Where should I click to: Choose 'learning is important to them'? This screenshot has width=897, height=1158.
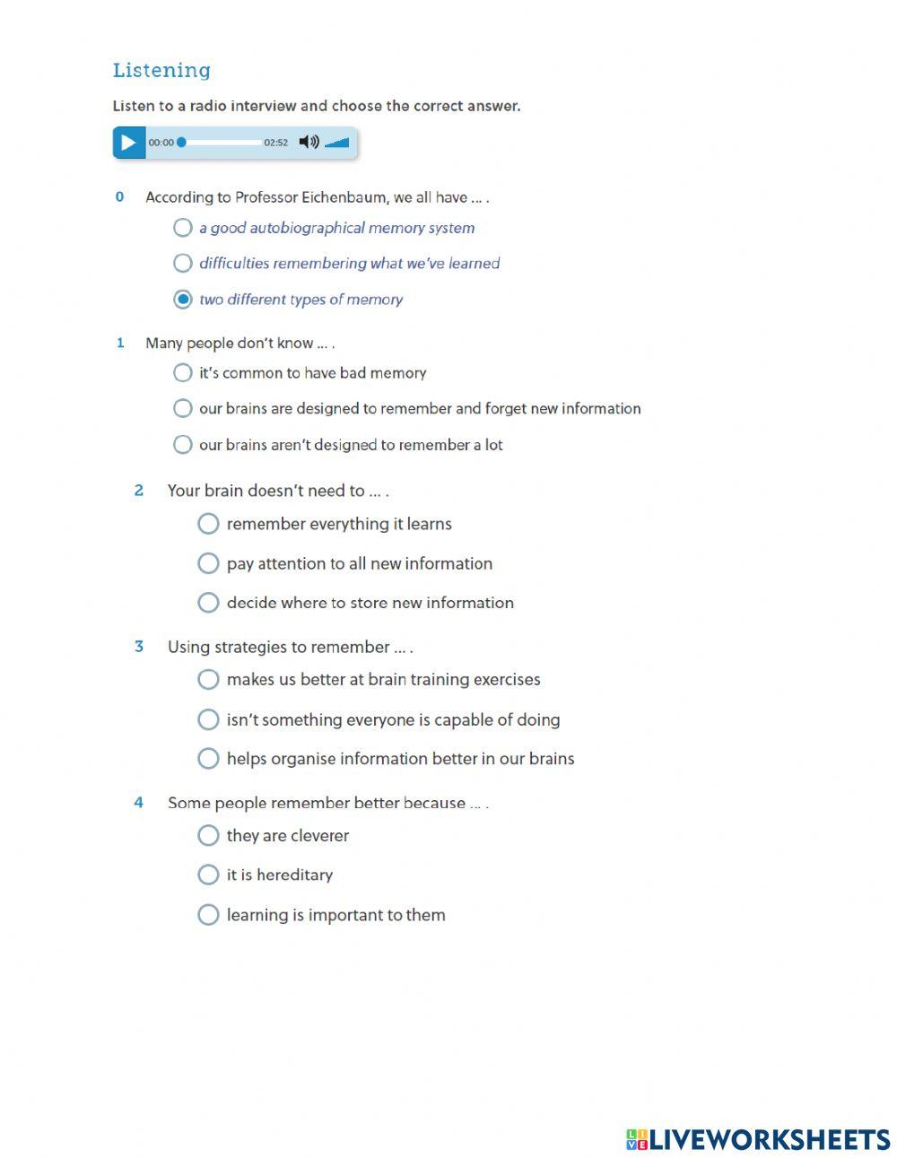coord(208,915)
